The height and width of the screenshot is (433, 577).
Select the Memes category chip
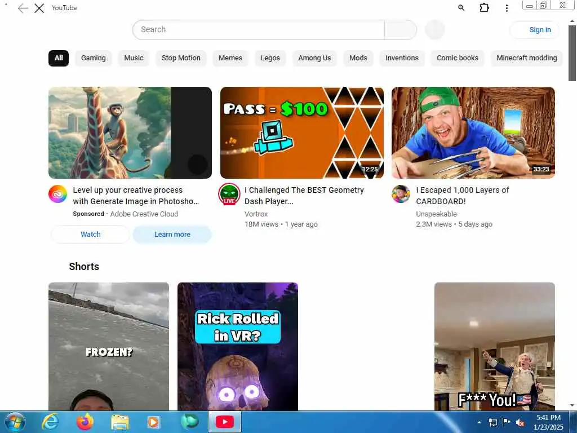230,58
